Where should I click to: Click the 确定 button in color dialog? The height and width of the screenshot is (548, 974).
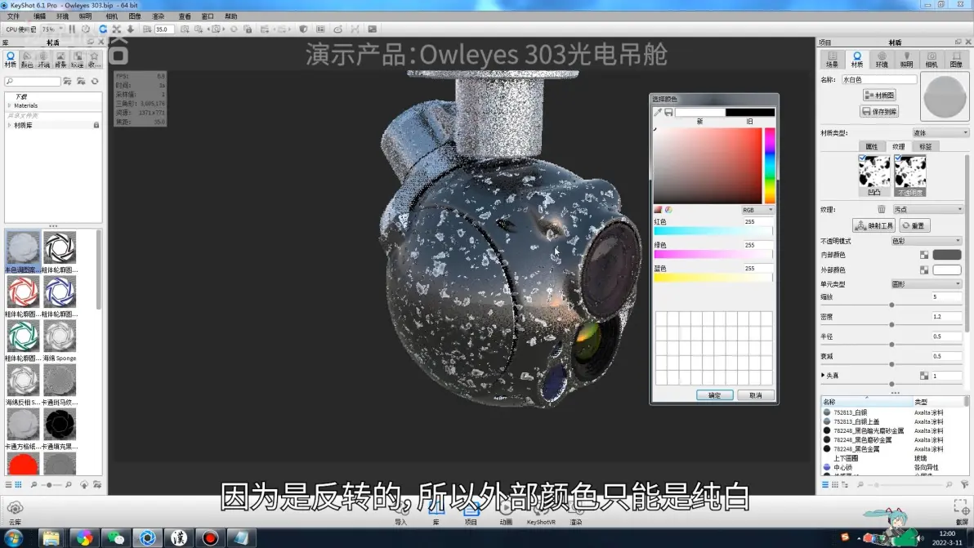pos(714,395)
